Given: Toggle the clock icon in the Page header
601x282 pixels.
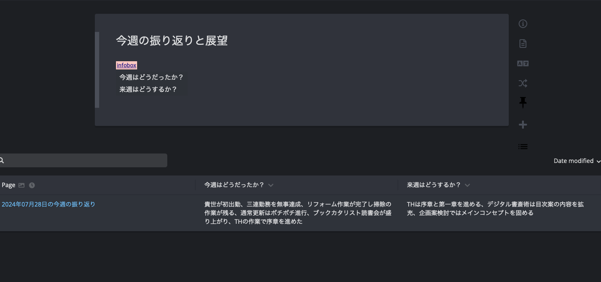Looking at the screenshot, I should point(31,185).
